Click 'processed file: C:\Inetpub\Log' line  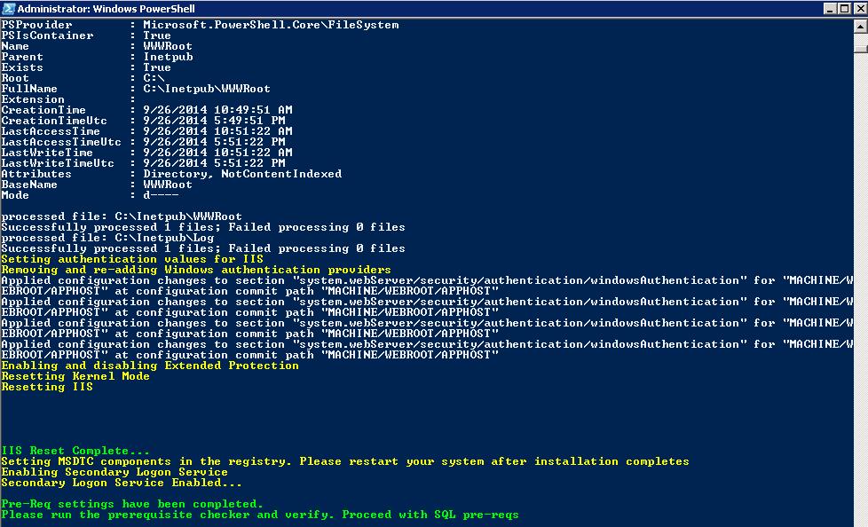pos(107,238)
